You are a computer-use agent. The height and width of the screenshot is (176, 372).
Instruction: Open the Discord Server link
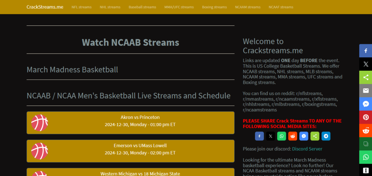pyautogui.click(x=307, y=149)
